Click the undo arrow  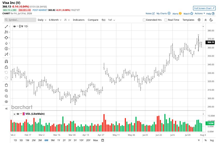6,73
